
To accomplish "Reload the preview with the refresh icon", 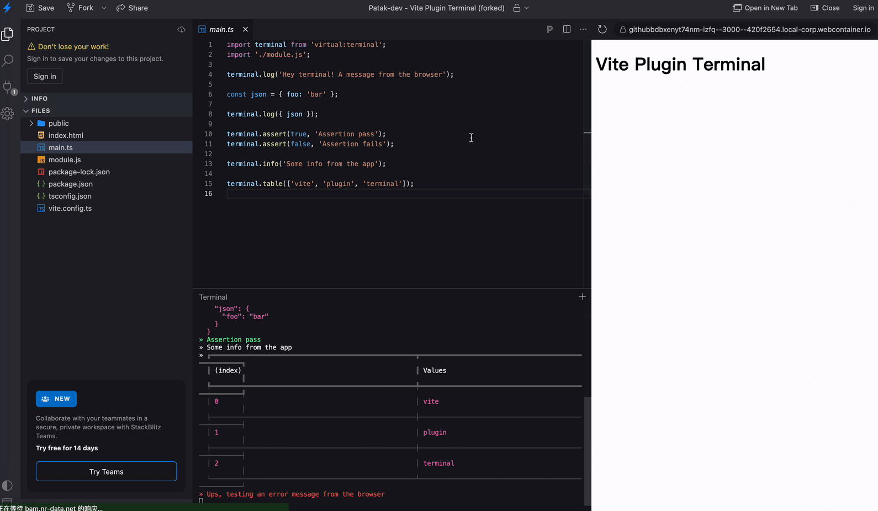I will click(602, 29).
